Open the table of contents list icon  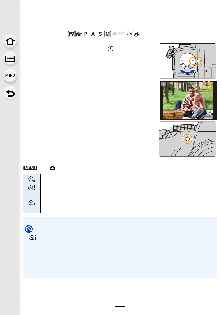(10, 59)
